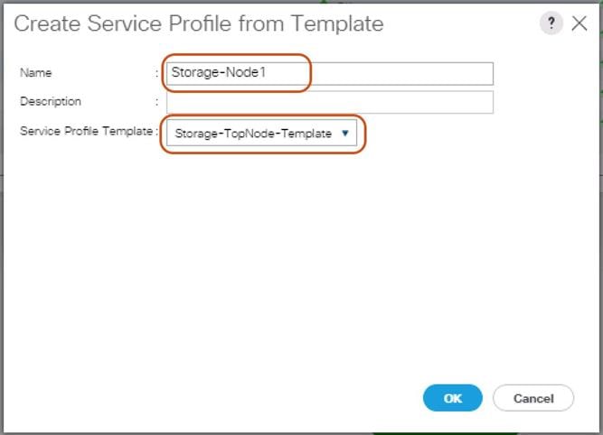This screenshot has height=435, width=603.
Task: Select the Storage-TopNode-Template combo box text
Action: [x=253, y=134]
